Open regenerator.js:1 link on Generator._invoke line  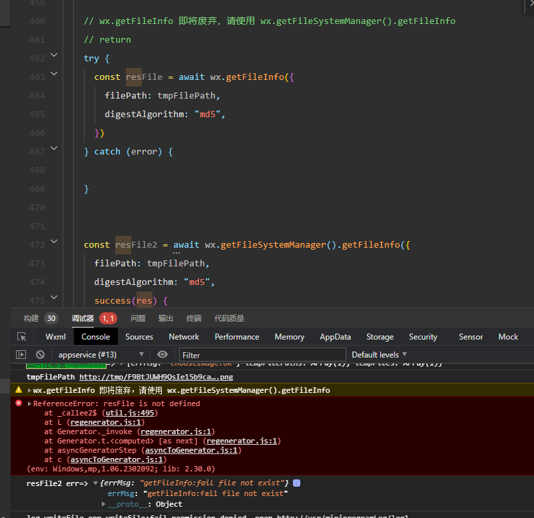coord(176,431)
